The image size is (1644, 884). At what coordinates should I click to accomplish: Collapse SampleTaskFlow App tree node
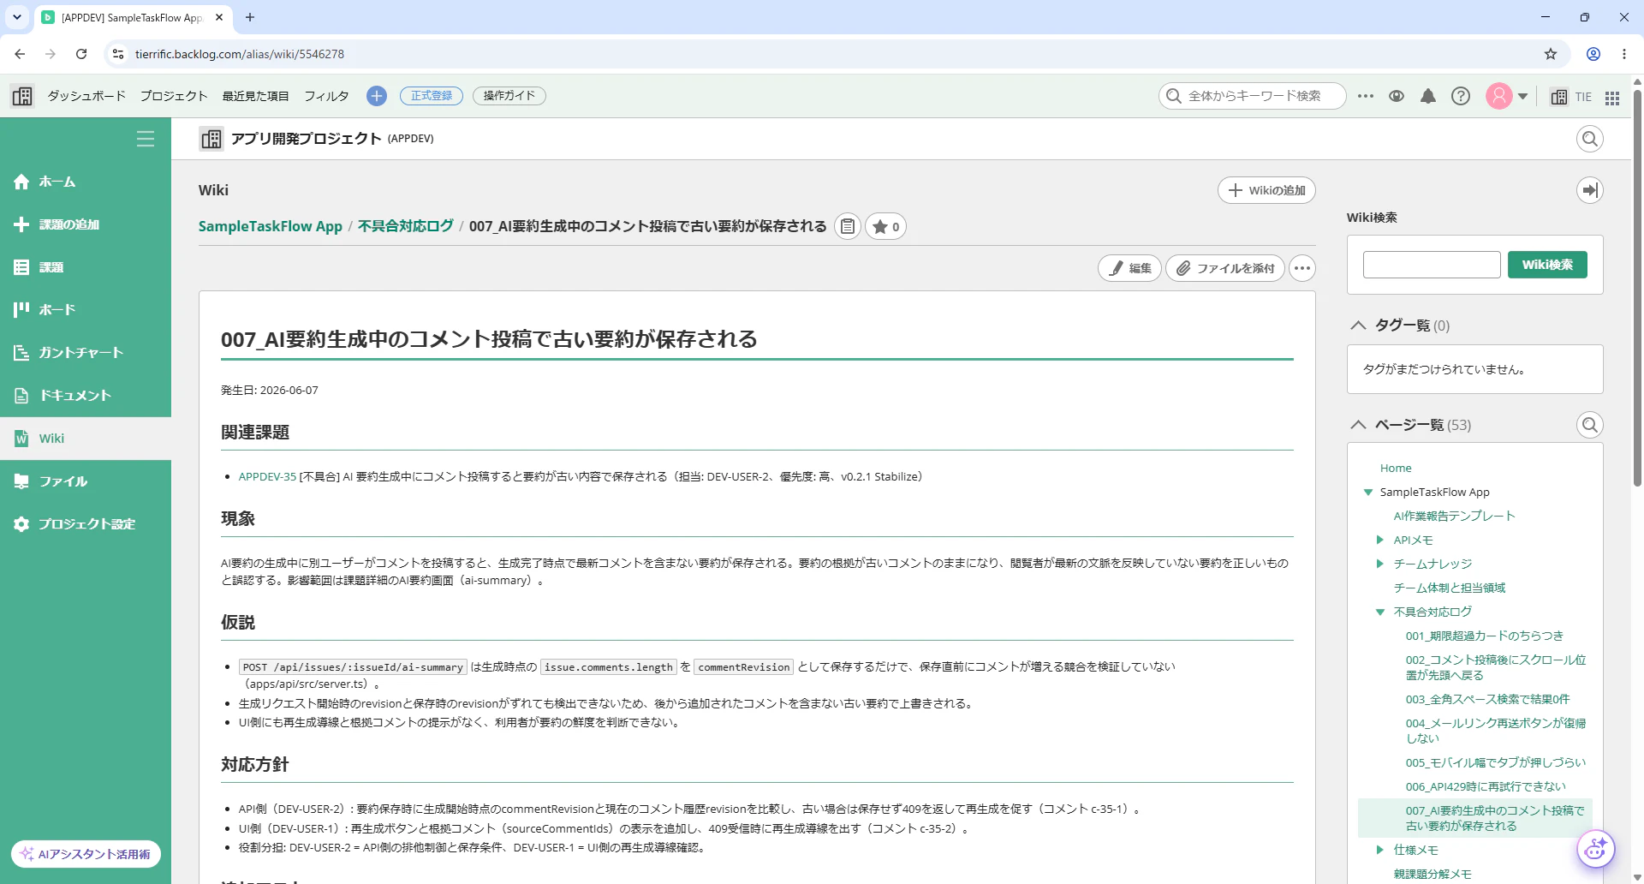(x=1368, y=493)
